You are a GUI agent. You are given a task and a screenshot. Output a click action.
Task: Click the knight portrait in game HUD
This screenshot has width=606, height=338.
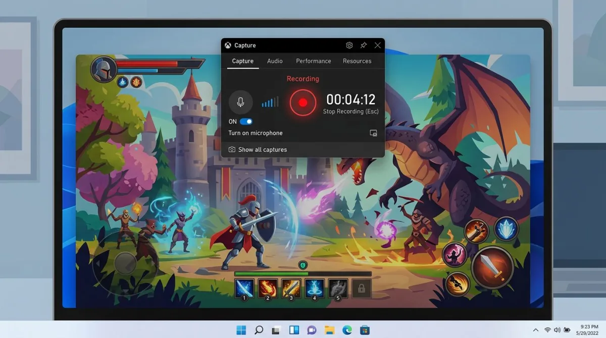click(x=104, y=69)
